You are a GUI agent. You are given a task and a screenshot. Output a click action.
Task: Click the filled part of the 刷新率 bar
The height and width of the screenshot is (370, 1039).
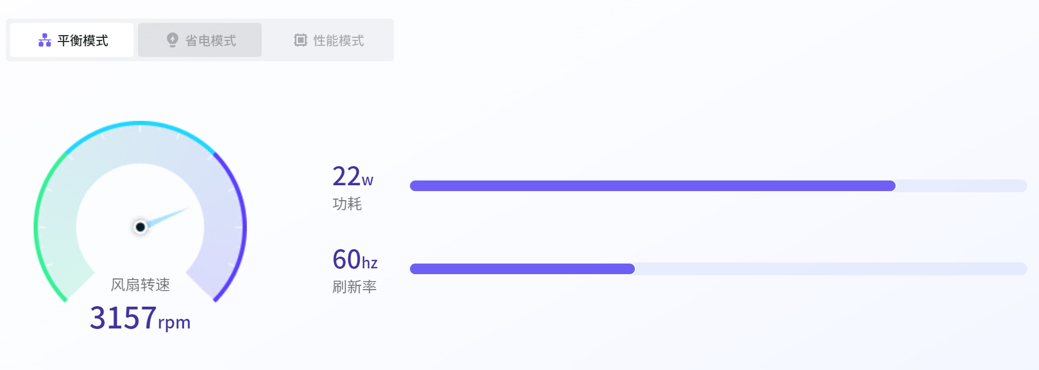(522, 269)
